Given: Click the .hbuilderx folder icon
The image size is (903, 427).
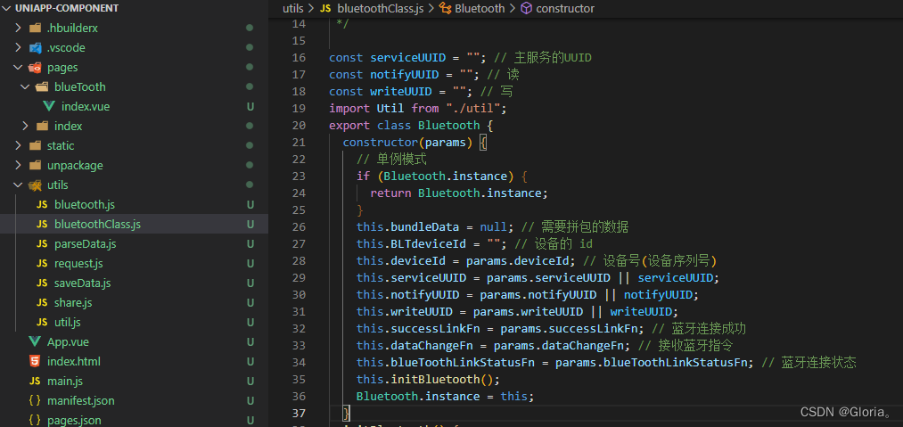Looking at the screenshot, I should tap(35, 28).
